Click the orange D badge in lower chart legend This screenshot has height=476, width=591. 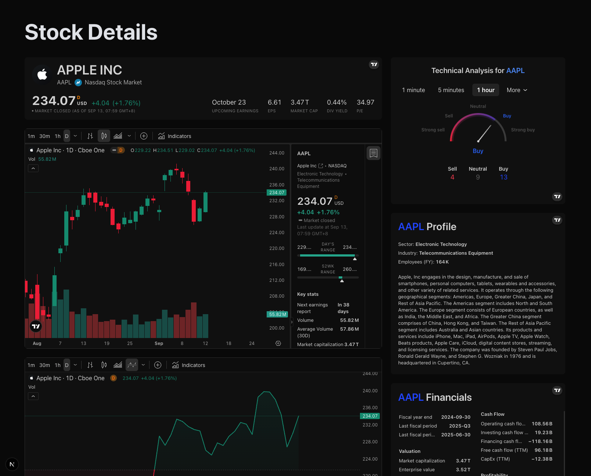113,378
